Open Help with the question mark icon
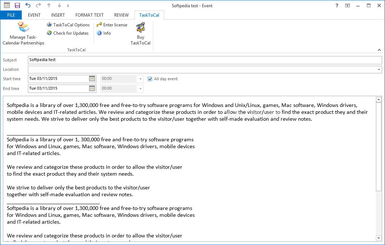Viewport: 385px width, 245px height. [x=337, y=5]
